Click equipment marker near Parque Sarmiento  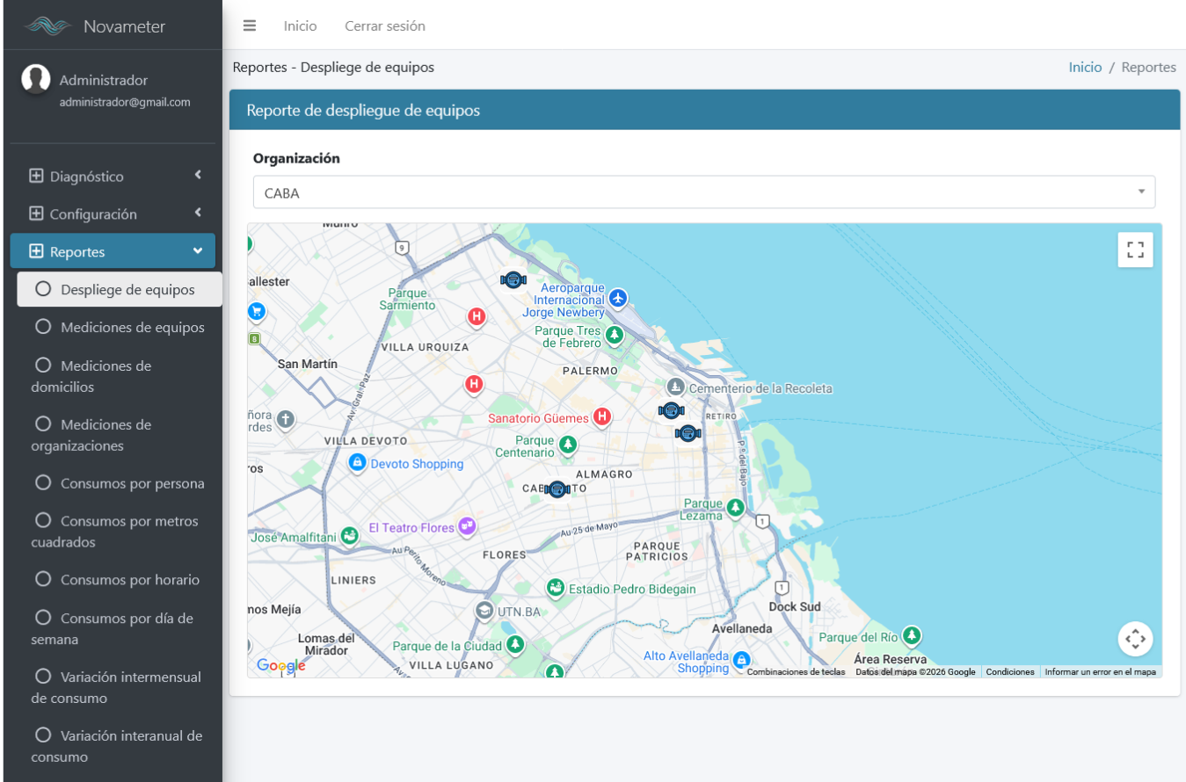point(513,279)
